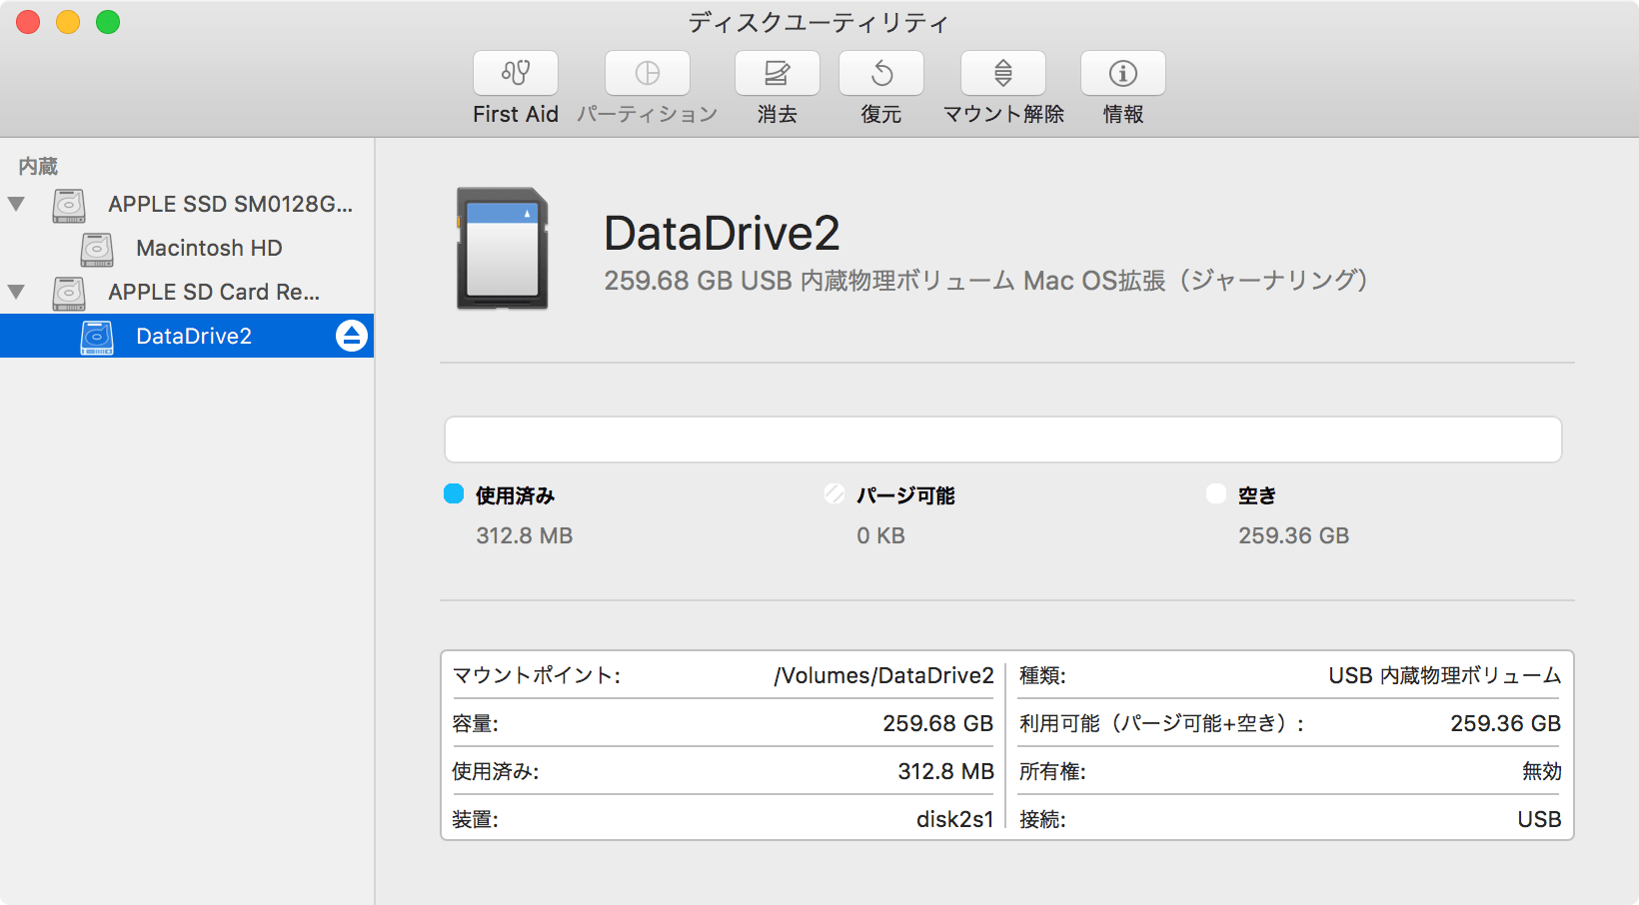Click the 259.68 GB USB volume description line

coord(985,281)
